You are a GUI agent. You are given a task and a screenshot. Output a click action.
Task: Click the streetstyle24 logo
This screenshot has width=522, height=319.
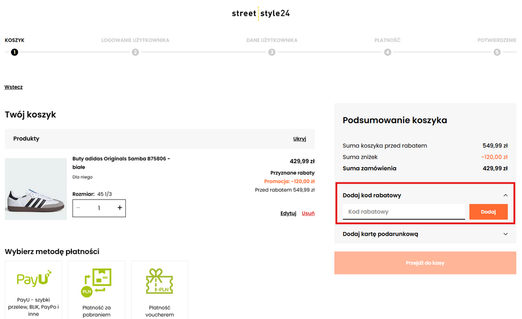coord(260,13)
